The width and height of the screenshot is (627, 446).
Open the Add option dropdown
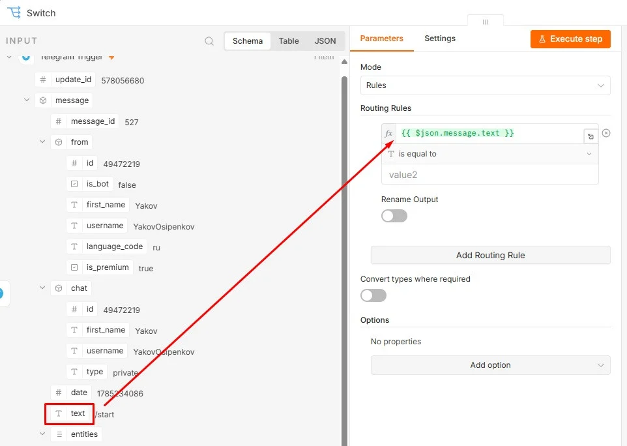[x=490, y=365]
